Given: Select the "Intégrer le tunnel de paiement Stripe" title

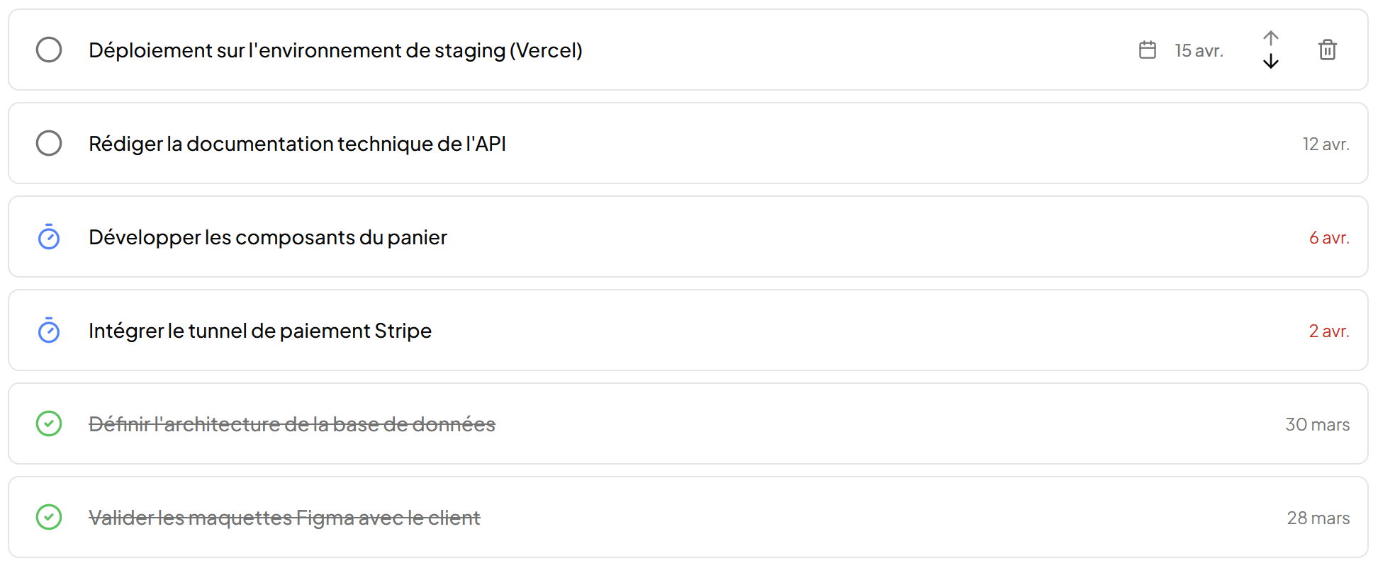Looking at the screenshot, I should pos(260,331).
